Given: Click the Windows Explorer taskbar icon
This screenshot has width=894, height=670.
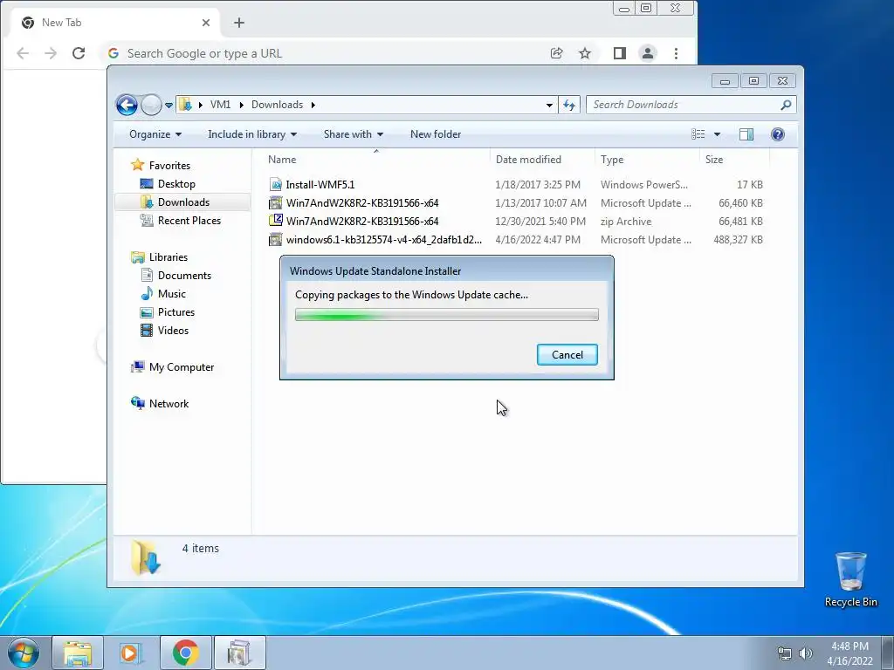Looking at the screenshot, I should (x=78, y=653).
